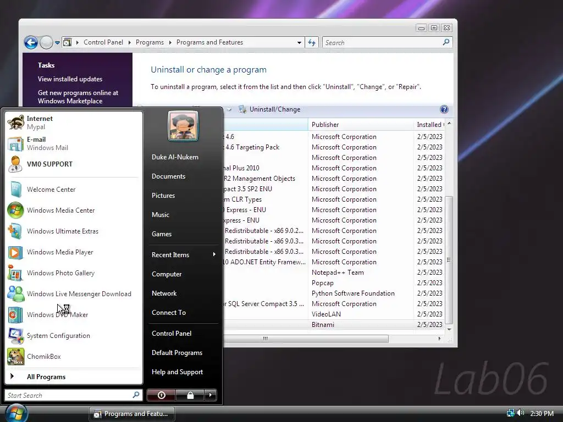This screenshot has height=422, width=563.
Task: Open Windows Ultimate Extras icon
Action: [x=16, y=231]
